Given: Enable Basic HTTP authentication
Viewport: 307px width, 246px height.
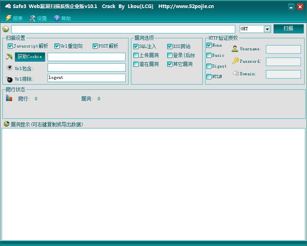Looking at the screenshot, I should coord(209,56).
